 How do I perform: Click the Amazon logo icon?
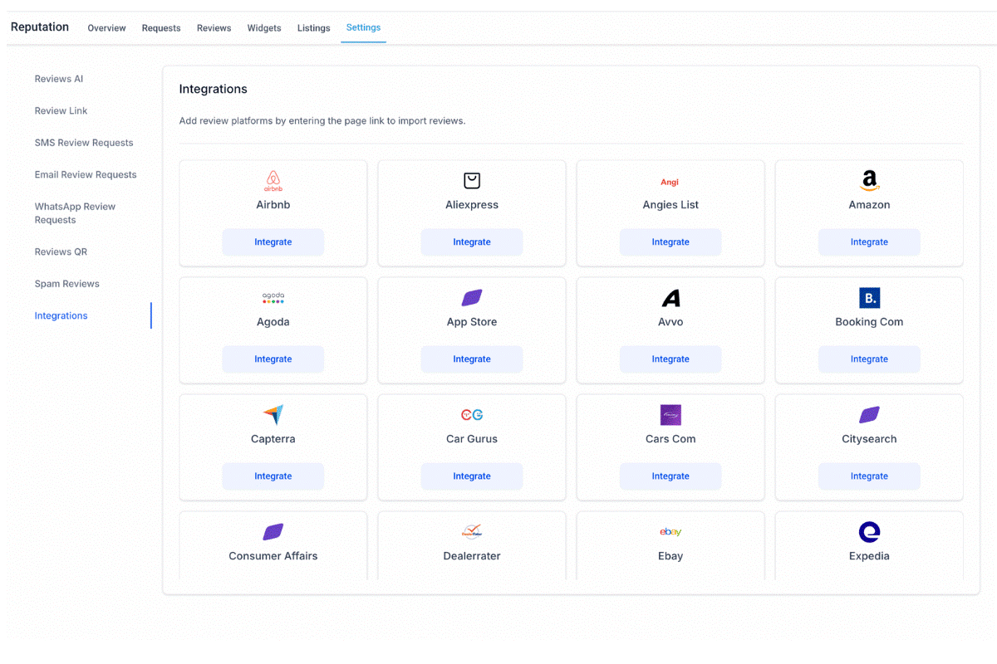869,180
